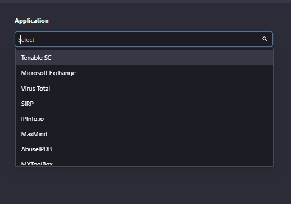Click the Application field label

pos(31,21)
